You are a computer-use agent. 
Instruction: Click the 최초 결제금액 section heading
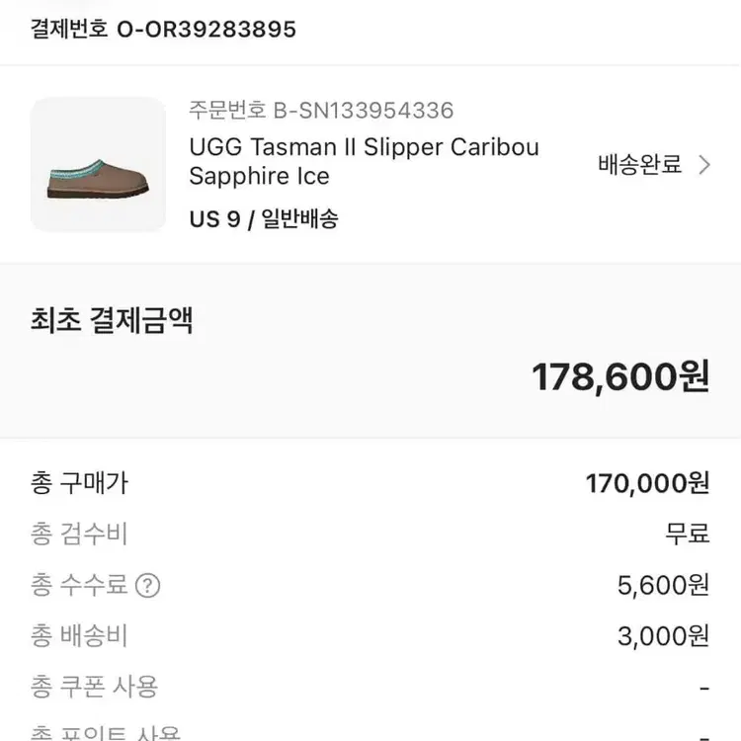pos(112,320)
